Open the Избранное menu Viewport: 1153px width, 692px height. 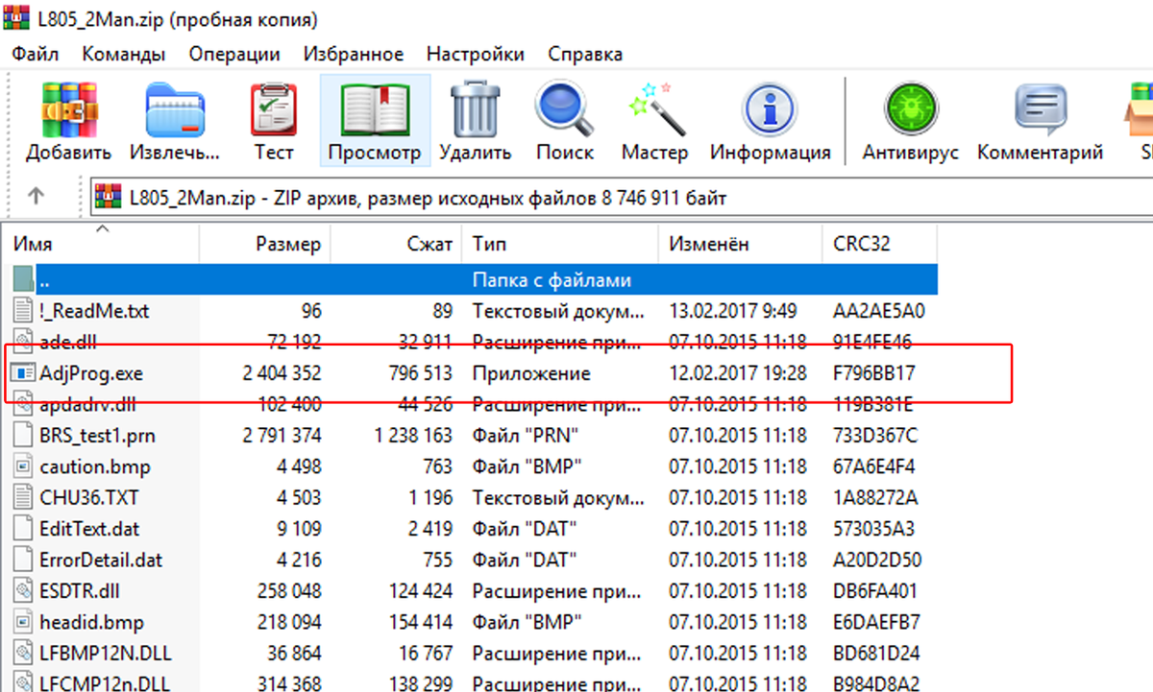point(354,54)
